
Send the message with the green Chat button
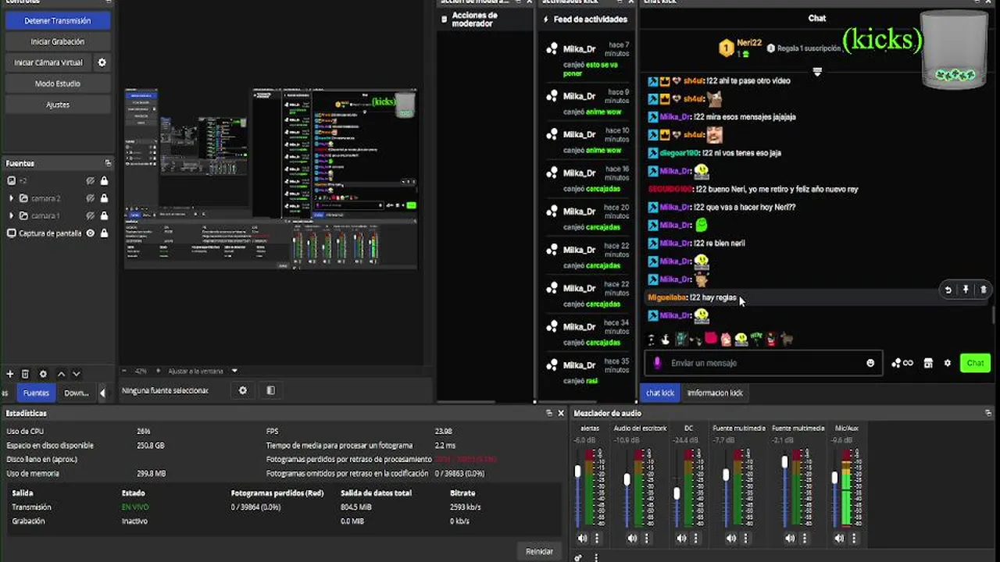[x=975, y=363]
